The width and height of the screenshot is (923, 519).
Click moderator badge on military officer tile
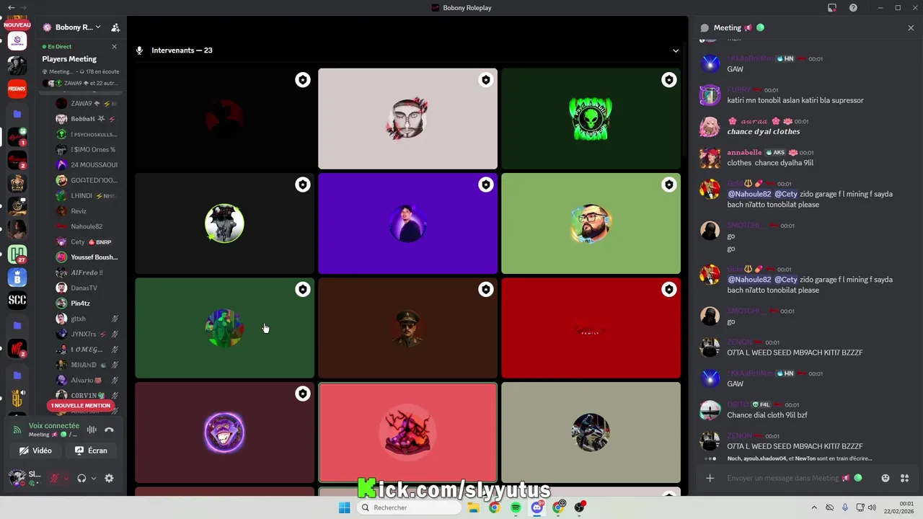tap(486, 289)
